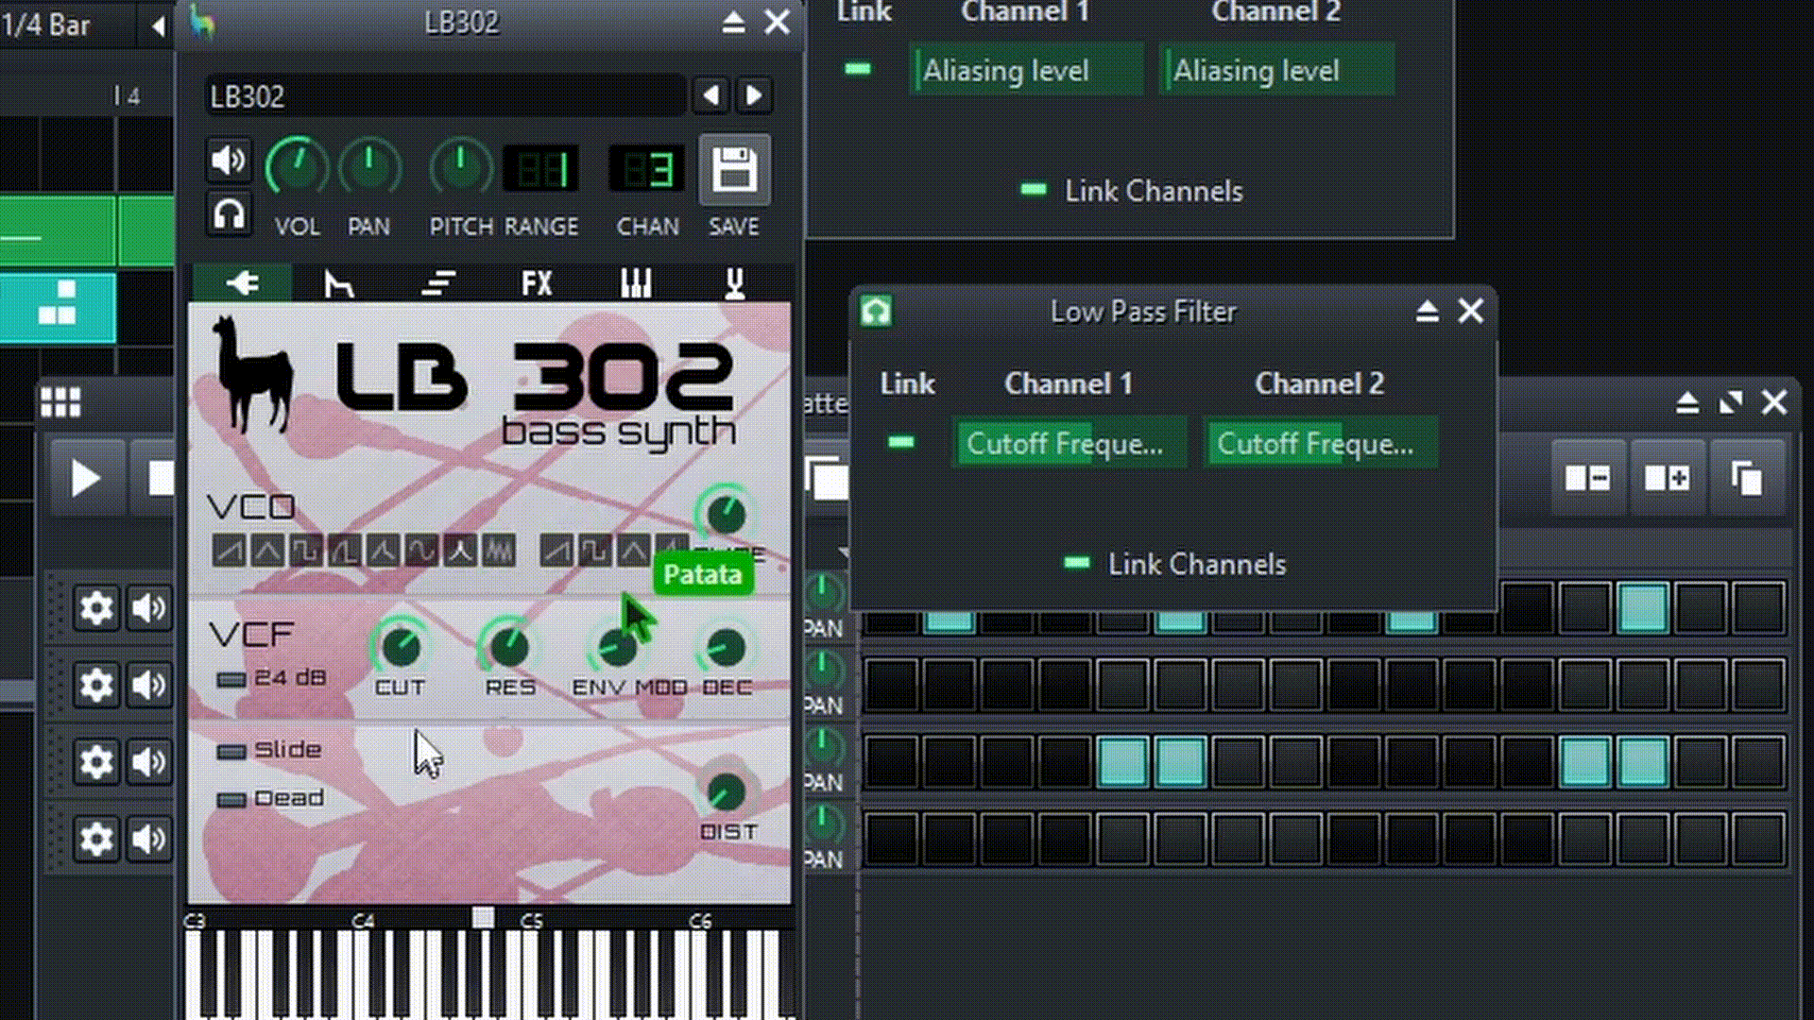Viewport: 1814px width, 1020px height.
Task: Click the CHAN LCD value
Action: click(x=647, y=170)
